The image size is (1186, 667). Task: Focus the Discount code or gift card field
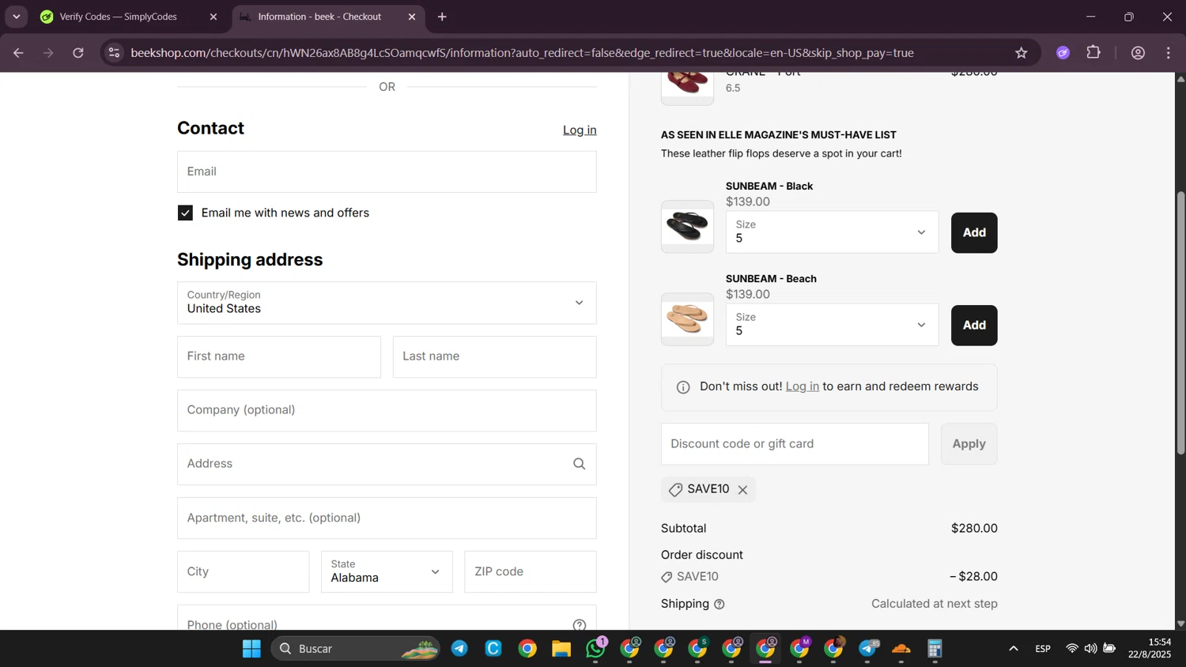pos(795,444)
